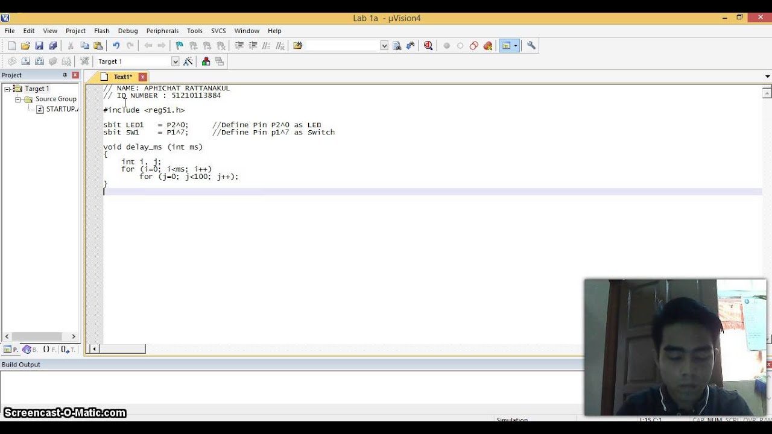Close the Text1* tab
Image resolution: width=772 pixels, height=434 pixels.
coord(143,77)
